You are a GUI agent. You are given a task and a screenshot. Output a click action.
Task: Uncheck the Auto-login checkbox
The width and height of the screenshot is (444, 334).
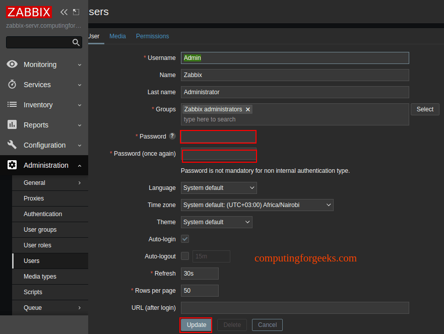185,239
